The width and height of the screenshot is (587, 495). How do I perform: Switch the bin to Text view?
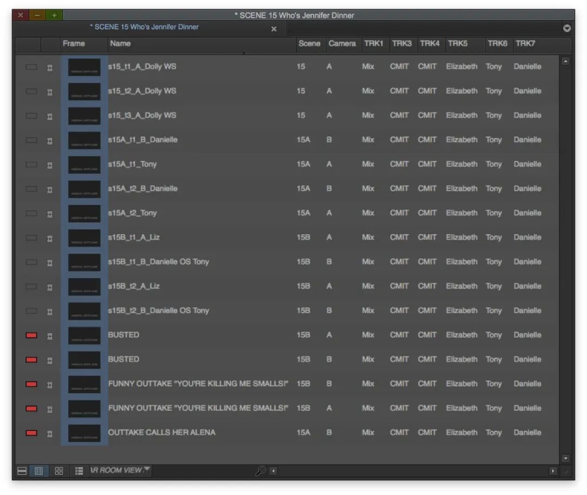pos(39,471)
